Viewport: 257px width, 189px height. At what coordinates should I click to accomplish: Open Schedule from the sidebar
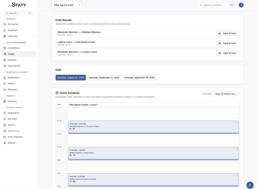[19, 60]
